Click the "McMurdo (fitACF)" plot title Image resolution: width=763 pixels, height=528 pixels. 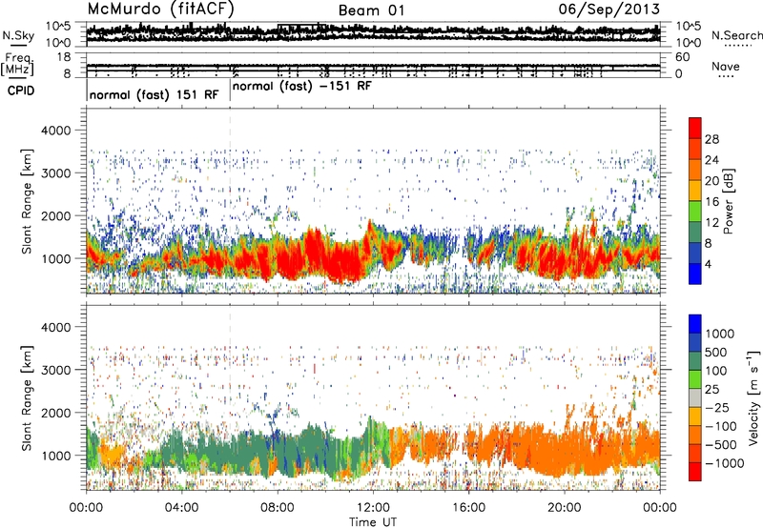coord(160,10)
